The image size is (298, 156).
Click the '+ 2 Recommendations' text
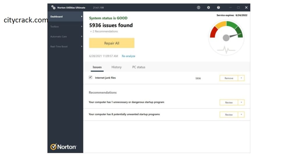click(104, 31)
